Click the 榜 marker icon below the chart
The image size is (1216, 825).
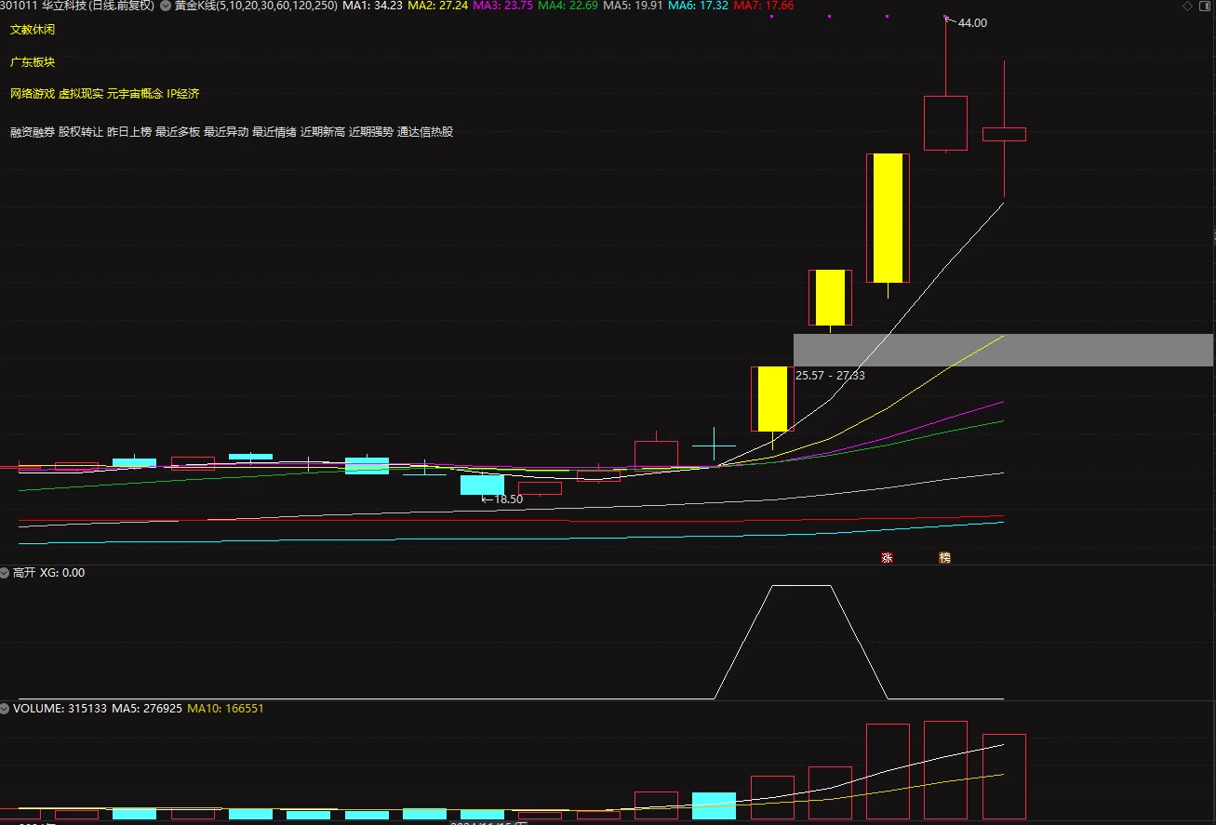point(945,558)
